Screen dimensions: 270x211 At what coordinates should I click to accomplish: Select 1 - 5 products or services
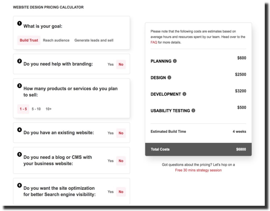23,109
